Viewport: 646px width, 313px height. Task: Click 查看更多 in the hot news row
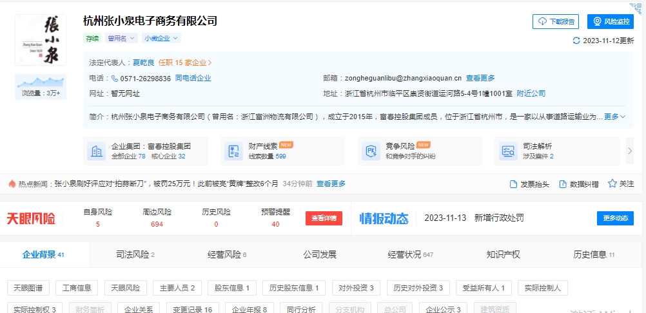point(331,184)
